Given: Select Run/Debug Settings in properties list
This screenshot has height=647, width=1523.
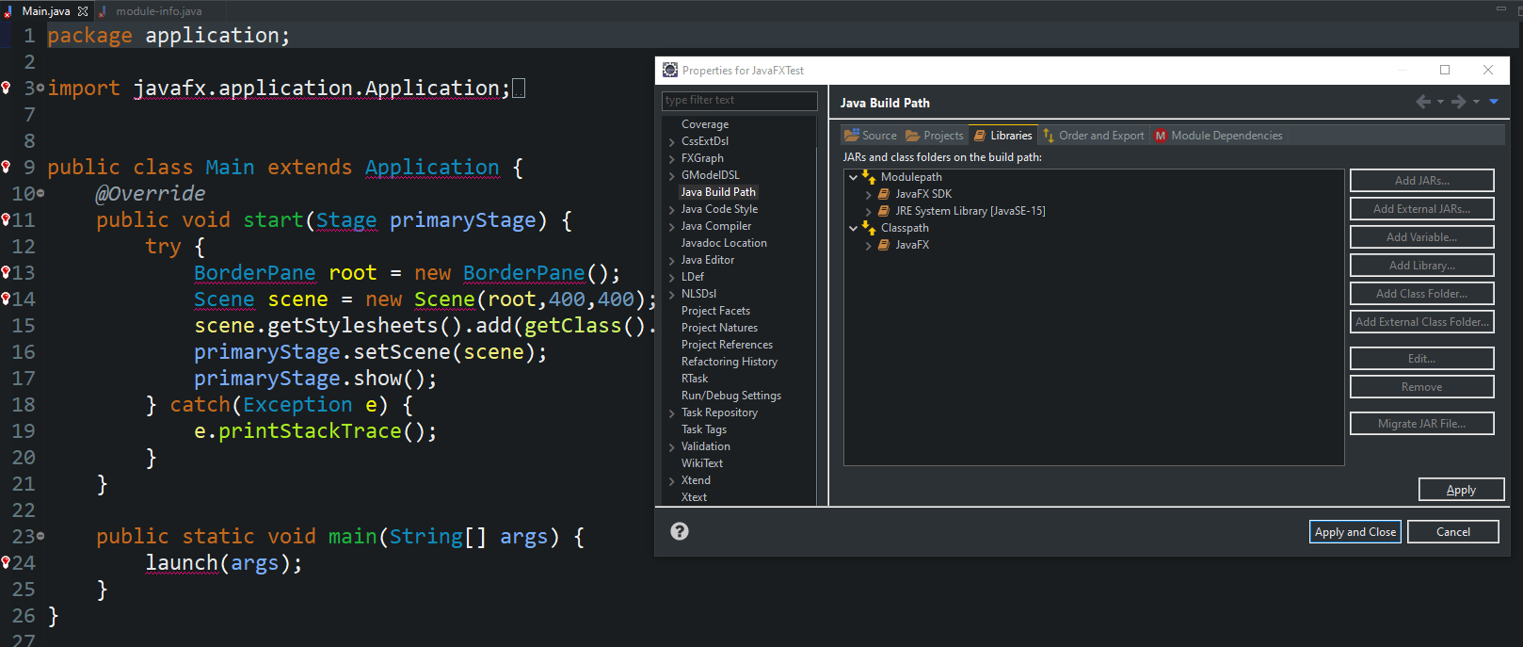Looking at the screenshot, I should pos(731,396).
